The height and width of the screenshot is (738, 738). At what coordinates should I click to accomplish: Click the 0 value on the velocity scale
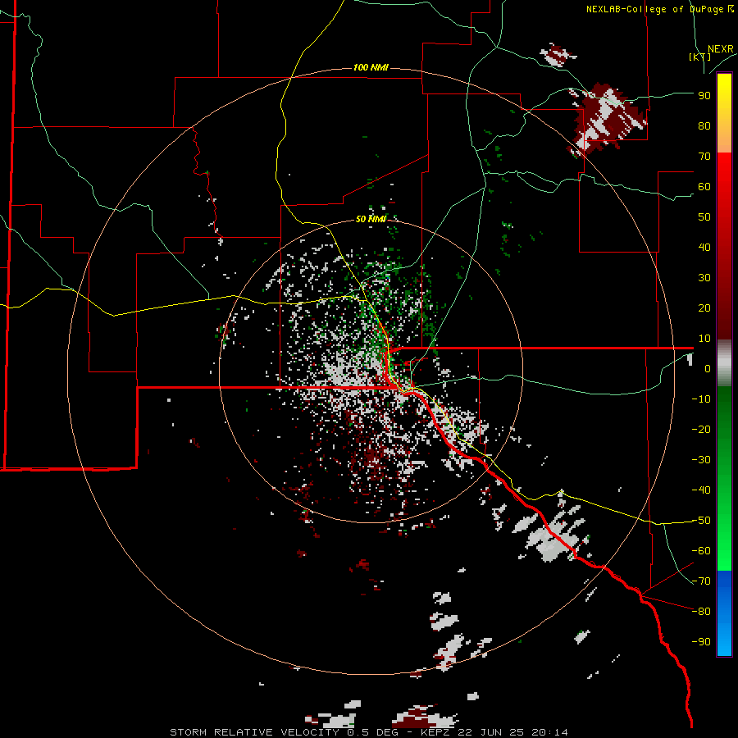click(x=708, y=369)
